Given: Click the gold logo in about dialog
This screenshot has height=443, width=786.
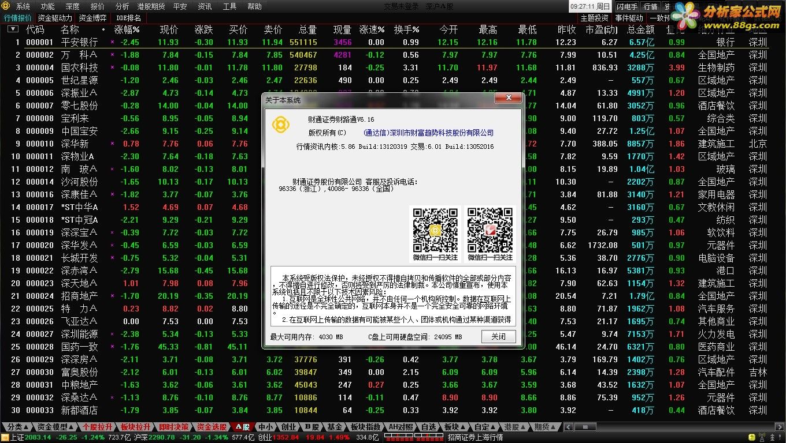Looking at the screenshot, I should click(x=281, y=124).
